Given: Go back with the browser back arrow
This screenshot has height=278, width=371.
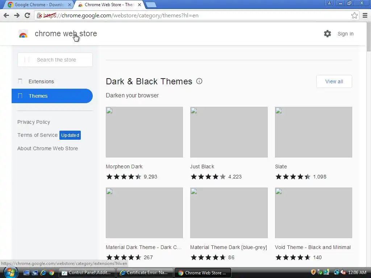Looking at the screenshot, I should 7,15.
